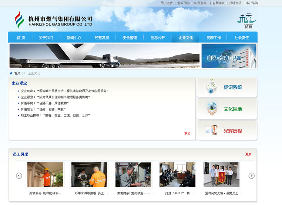Screen dimensions: 282x205
Task: Open the 关于我们 navigation menu
Action: [46, 38]
